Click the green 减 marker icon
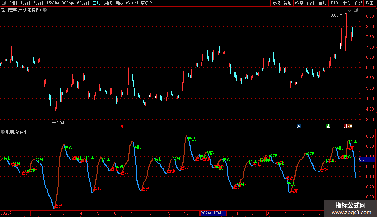Image resolution: width=377 pixels, height=217 pixels. click(328, 126)
